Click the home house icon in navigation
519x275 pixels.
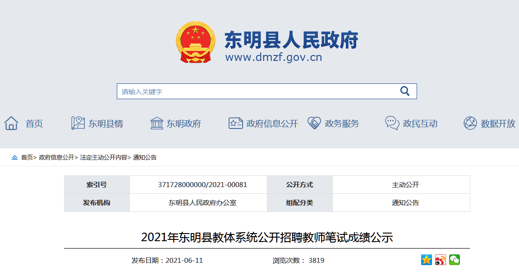coord(11,124)
